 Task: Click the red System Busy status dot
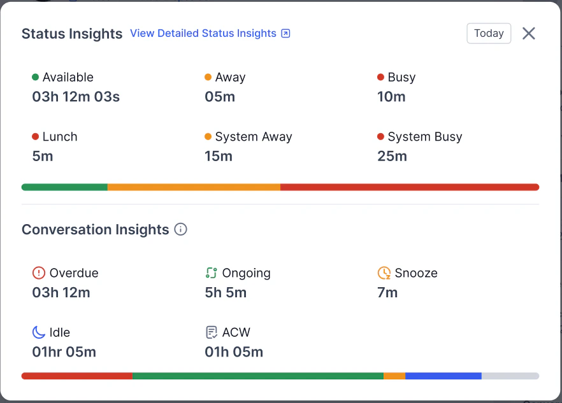(380, 136)
